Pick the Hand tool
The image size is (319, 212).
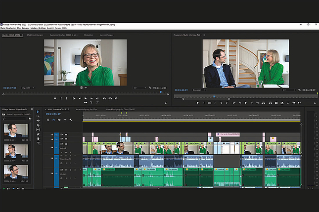[x=38, y=138]
